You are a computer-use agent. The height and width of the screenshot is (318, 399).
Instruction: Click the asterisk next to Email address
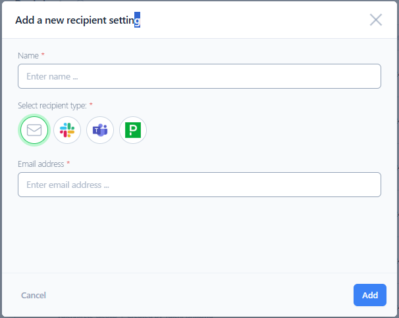point(68,164)
